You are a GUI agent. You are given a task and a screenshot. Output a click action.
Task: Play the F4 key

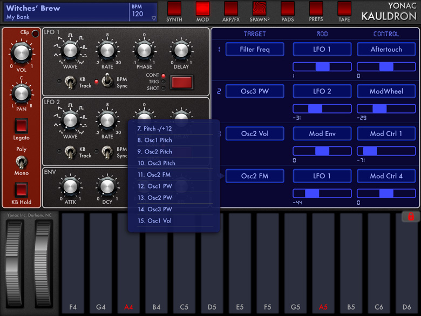coord(73,263)
